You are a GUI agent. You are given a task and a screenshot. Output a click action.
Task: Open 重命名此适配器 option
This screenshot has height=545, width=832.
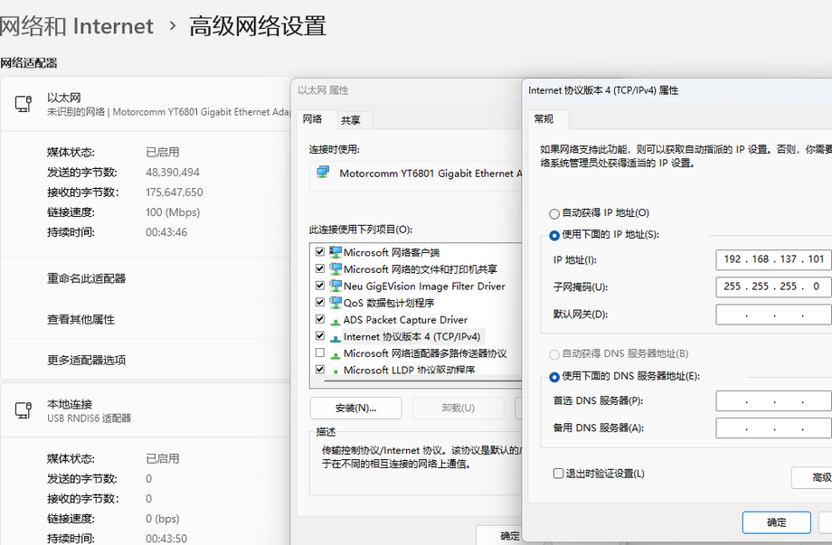coord(87,279)
